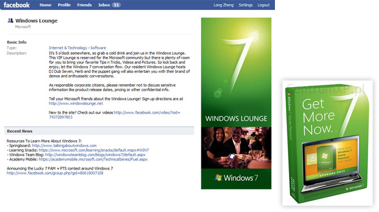Open the Learning Snacks microsoft.com link

pyautogui.click(x=94, y=150)
